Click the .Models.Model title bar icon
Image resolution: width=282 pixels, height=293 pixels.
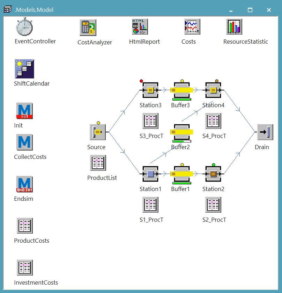pyautogui.click(x=7, y=10)
